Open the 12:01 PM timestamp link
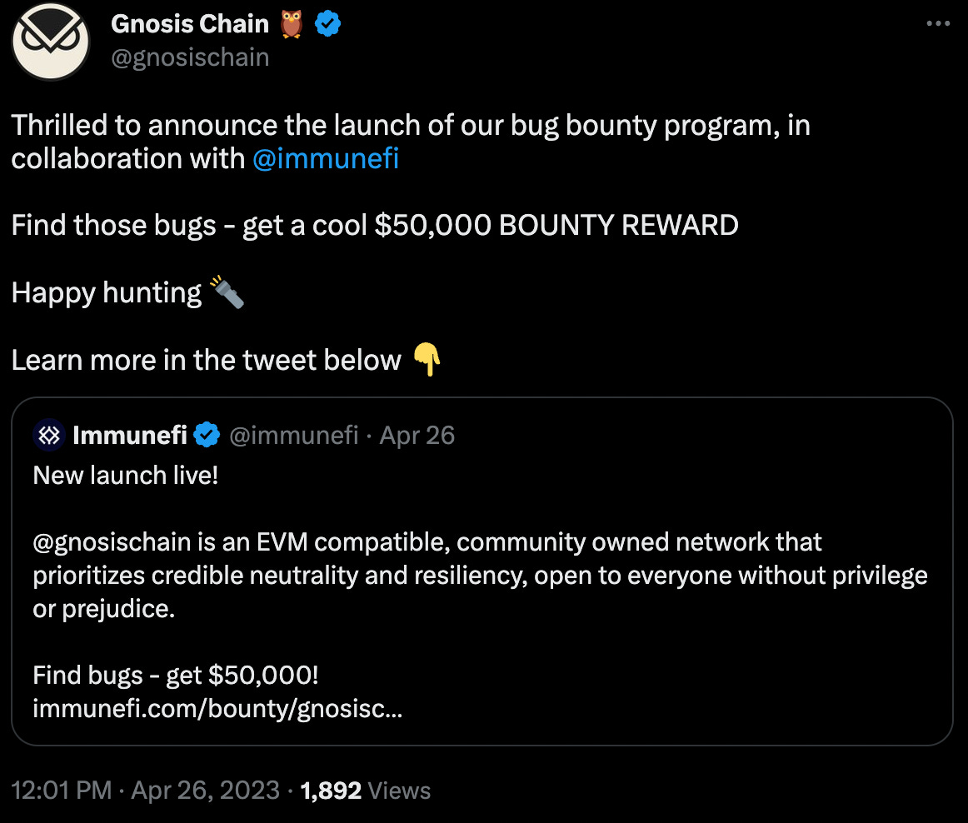 [x=61, y=790]
